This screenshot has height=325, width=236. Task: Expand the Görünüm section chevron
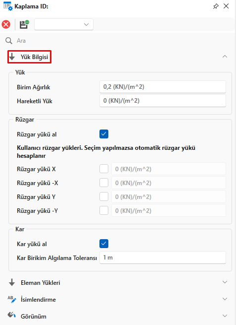225,316
